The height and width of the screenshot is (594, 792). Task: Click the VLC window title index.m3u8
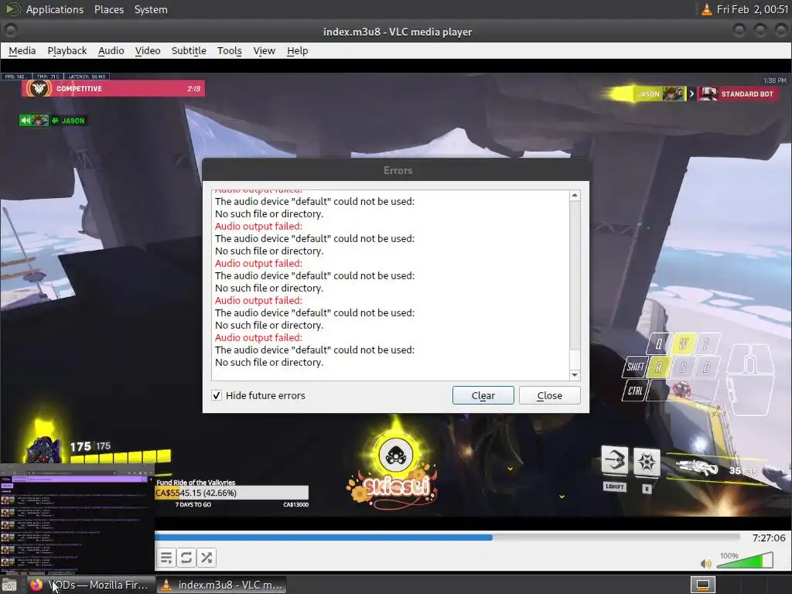(x=398, y=32)
